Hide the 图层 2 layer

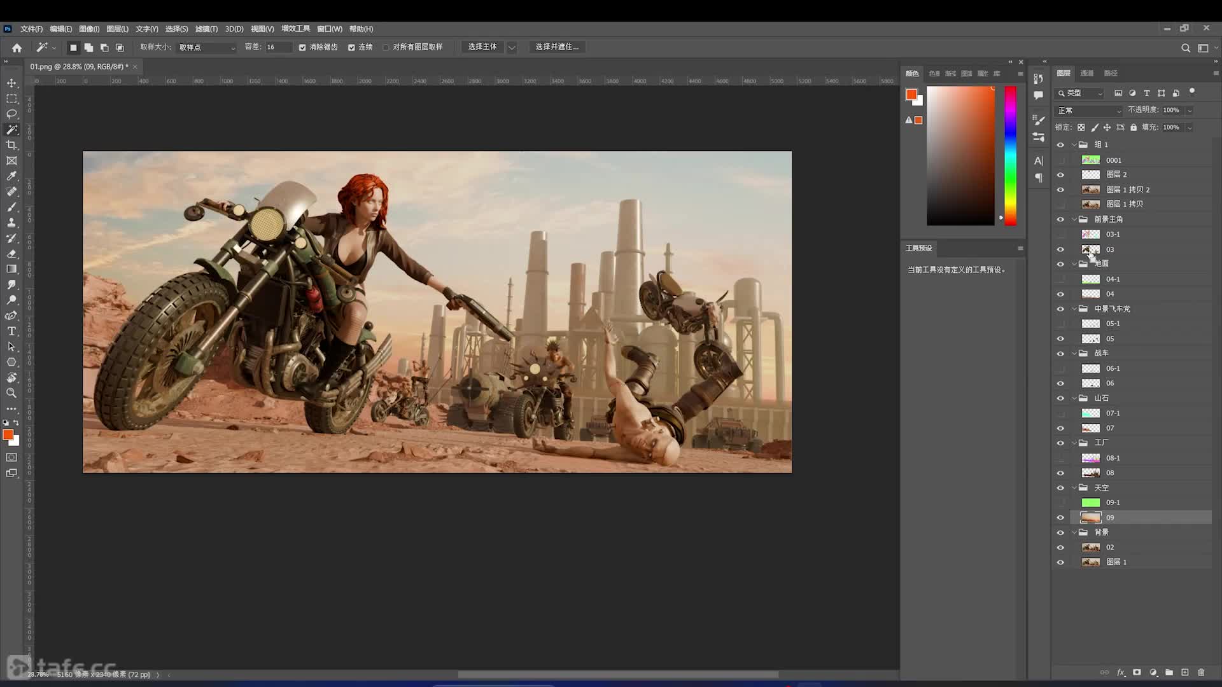tap(1060, 175)
